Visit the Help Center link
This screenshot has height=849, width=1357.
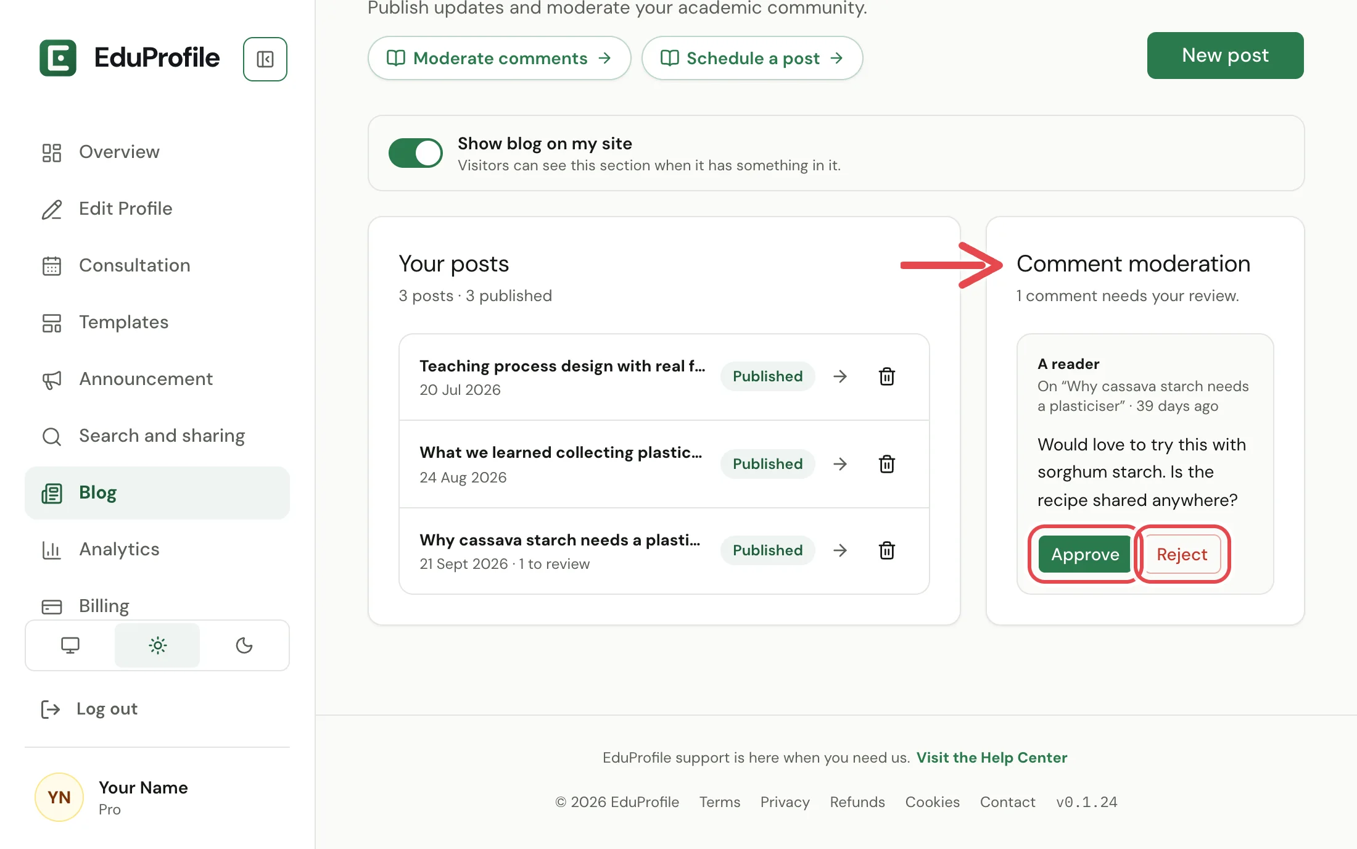(991, 758)
